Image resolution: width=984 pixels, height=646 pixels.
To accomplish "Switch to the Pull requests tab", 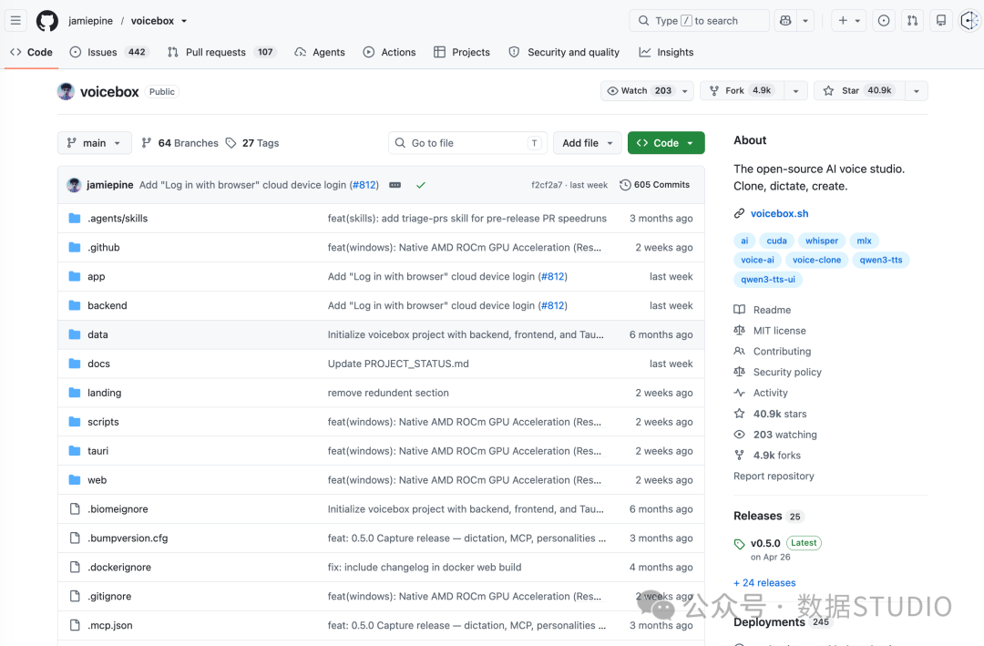I will pos(221,52).
